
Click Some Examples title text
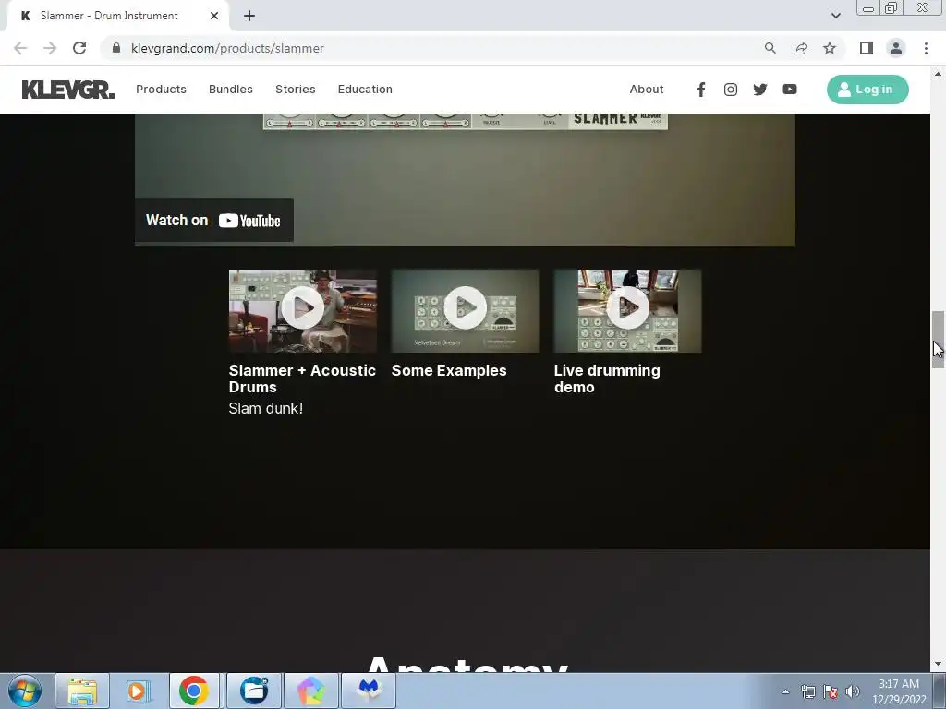tap(449, 371)
